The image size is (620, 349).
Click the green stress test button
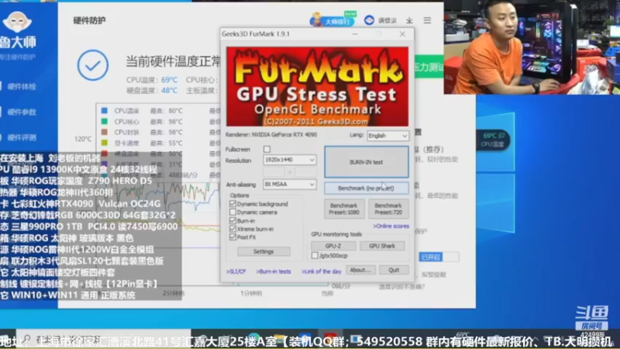coord(429,67)
